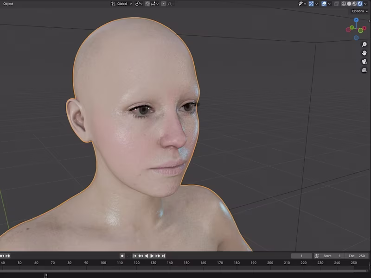Toggle snapping with the magnet icon
This screenshot has width=371, height=278.
[x=147, y=4]
